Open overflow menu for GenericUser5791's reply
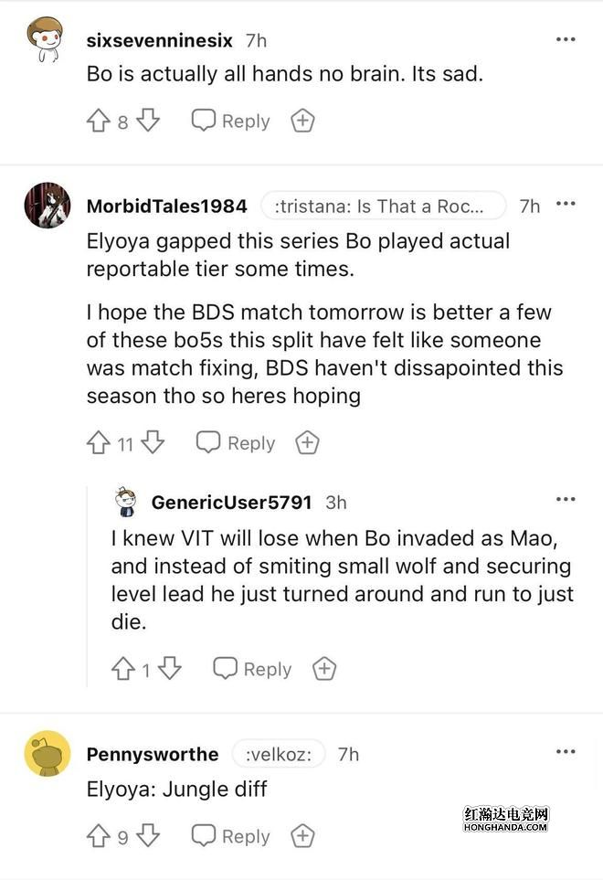 point(566,500)
